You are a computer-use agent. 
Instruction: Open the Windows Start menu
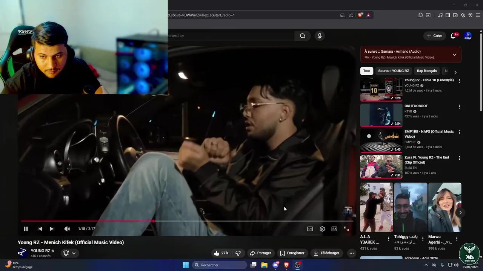[186, 265]
